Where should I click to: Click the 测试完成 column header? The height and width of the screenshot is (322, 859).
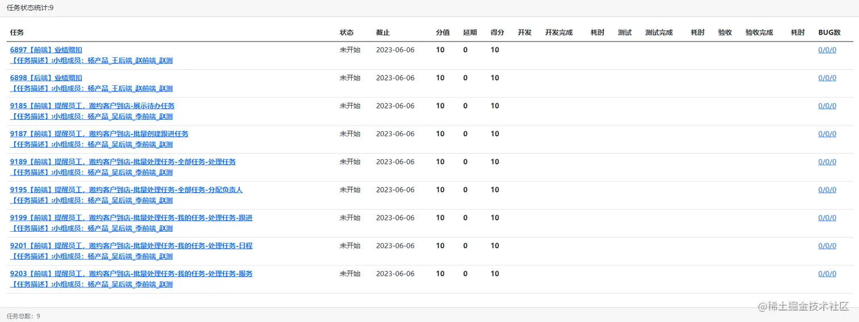(x=659, y=33)
